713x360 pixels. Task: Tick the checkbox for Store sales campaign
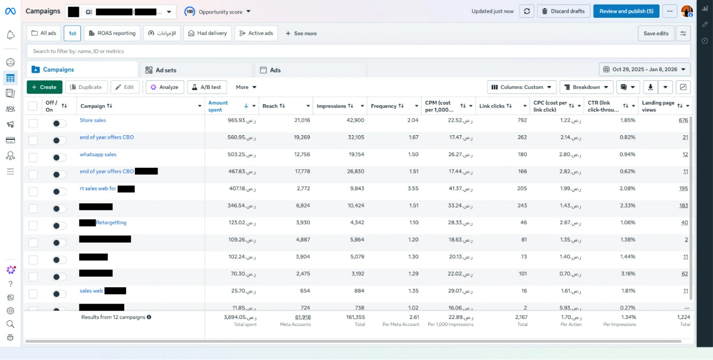click(33, 123)
